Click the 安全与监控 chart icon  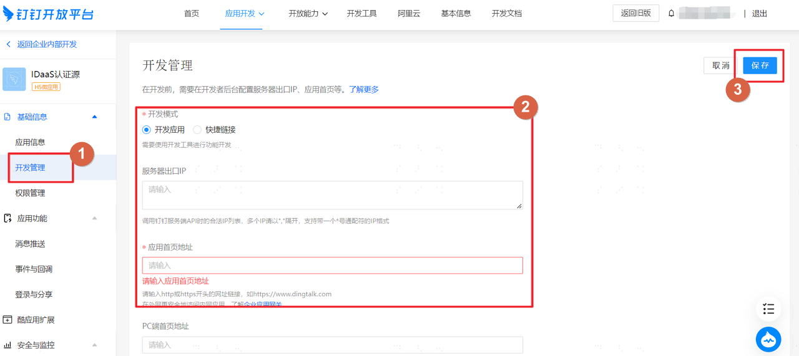(x=7, y=345)
